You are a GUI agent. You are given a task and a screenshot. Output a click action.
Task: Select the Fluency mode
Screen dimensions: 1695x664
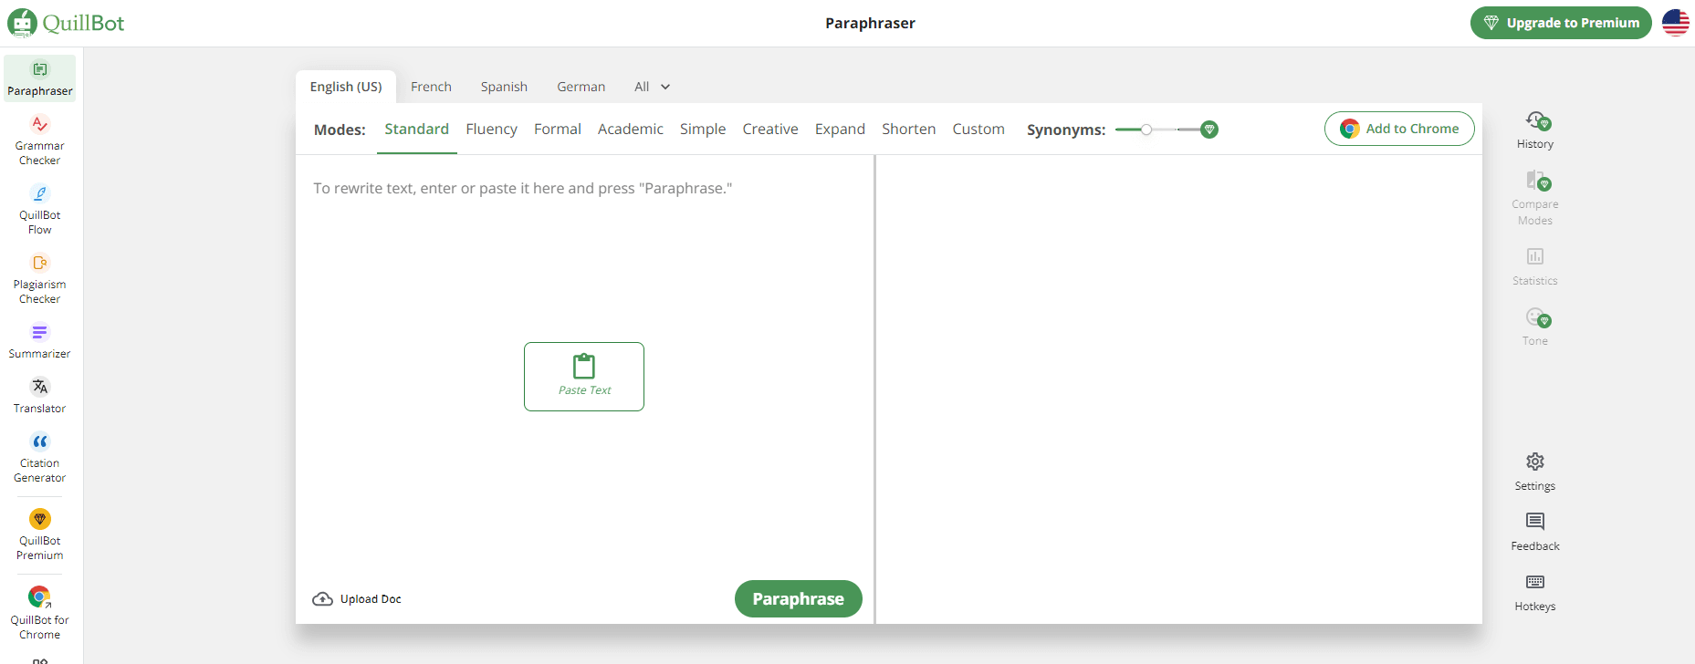pyautogui.click(x=491, y=130)
